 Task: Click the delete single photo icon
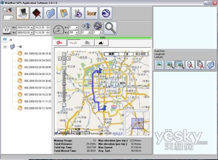190,65
